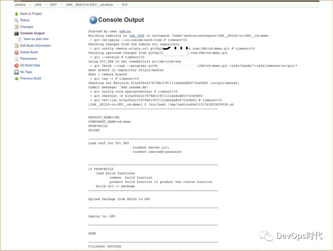Viewport: 333px width, 251px height.
Task: Click the JAM__BUILD-to-DEV__cd-demo breadcrumb
Action: click(x=89, y=5)
